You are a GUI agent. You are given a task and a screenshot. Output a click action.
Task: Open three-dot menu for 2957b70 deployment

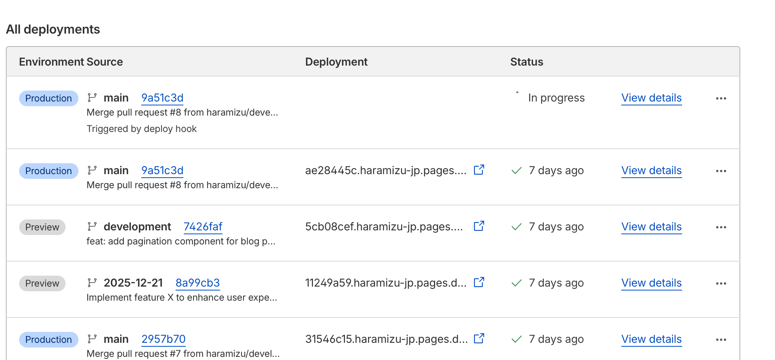[721, 340]
